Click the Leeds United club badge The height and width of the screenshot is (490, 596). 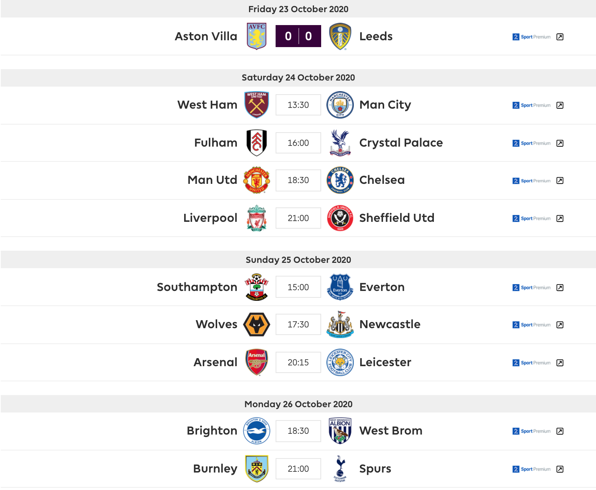340,36
